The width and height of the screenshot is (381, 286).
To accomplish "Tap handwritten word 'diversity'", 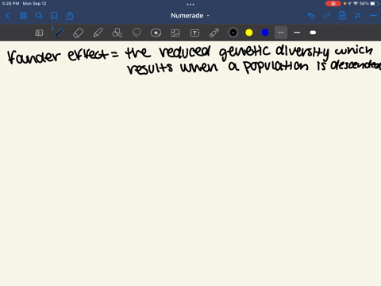I will pyautogui.click(x=302, y=52).
